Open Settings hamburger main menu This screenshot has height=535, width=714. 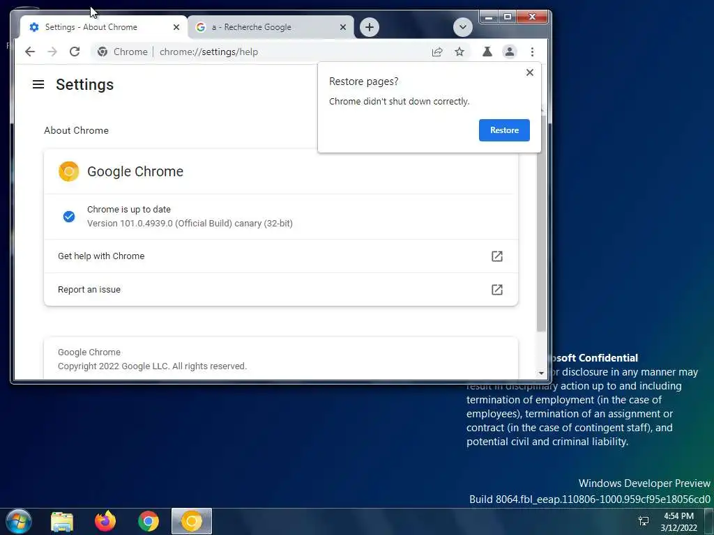(38, 84)
